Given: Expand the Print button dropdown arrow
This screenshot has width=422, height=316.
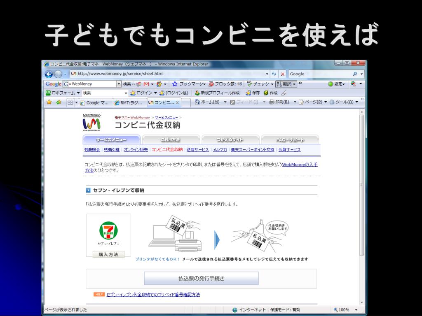Looking at the screenshot, I should (x=295, y=102).
